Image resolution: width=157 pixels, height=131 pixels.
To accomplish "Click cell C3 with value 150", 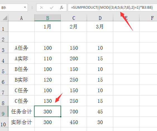I will [x=74, y=48].
